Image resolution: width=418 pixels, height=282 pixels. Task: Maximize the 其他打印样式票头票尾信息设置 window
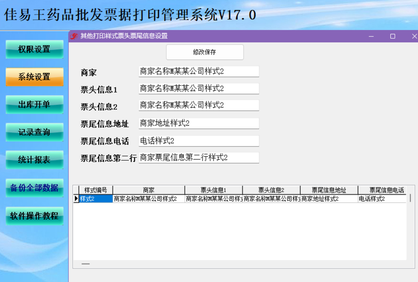point(393,36)
